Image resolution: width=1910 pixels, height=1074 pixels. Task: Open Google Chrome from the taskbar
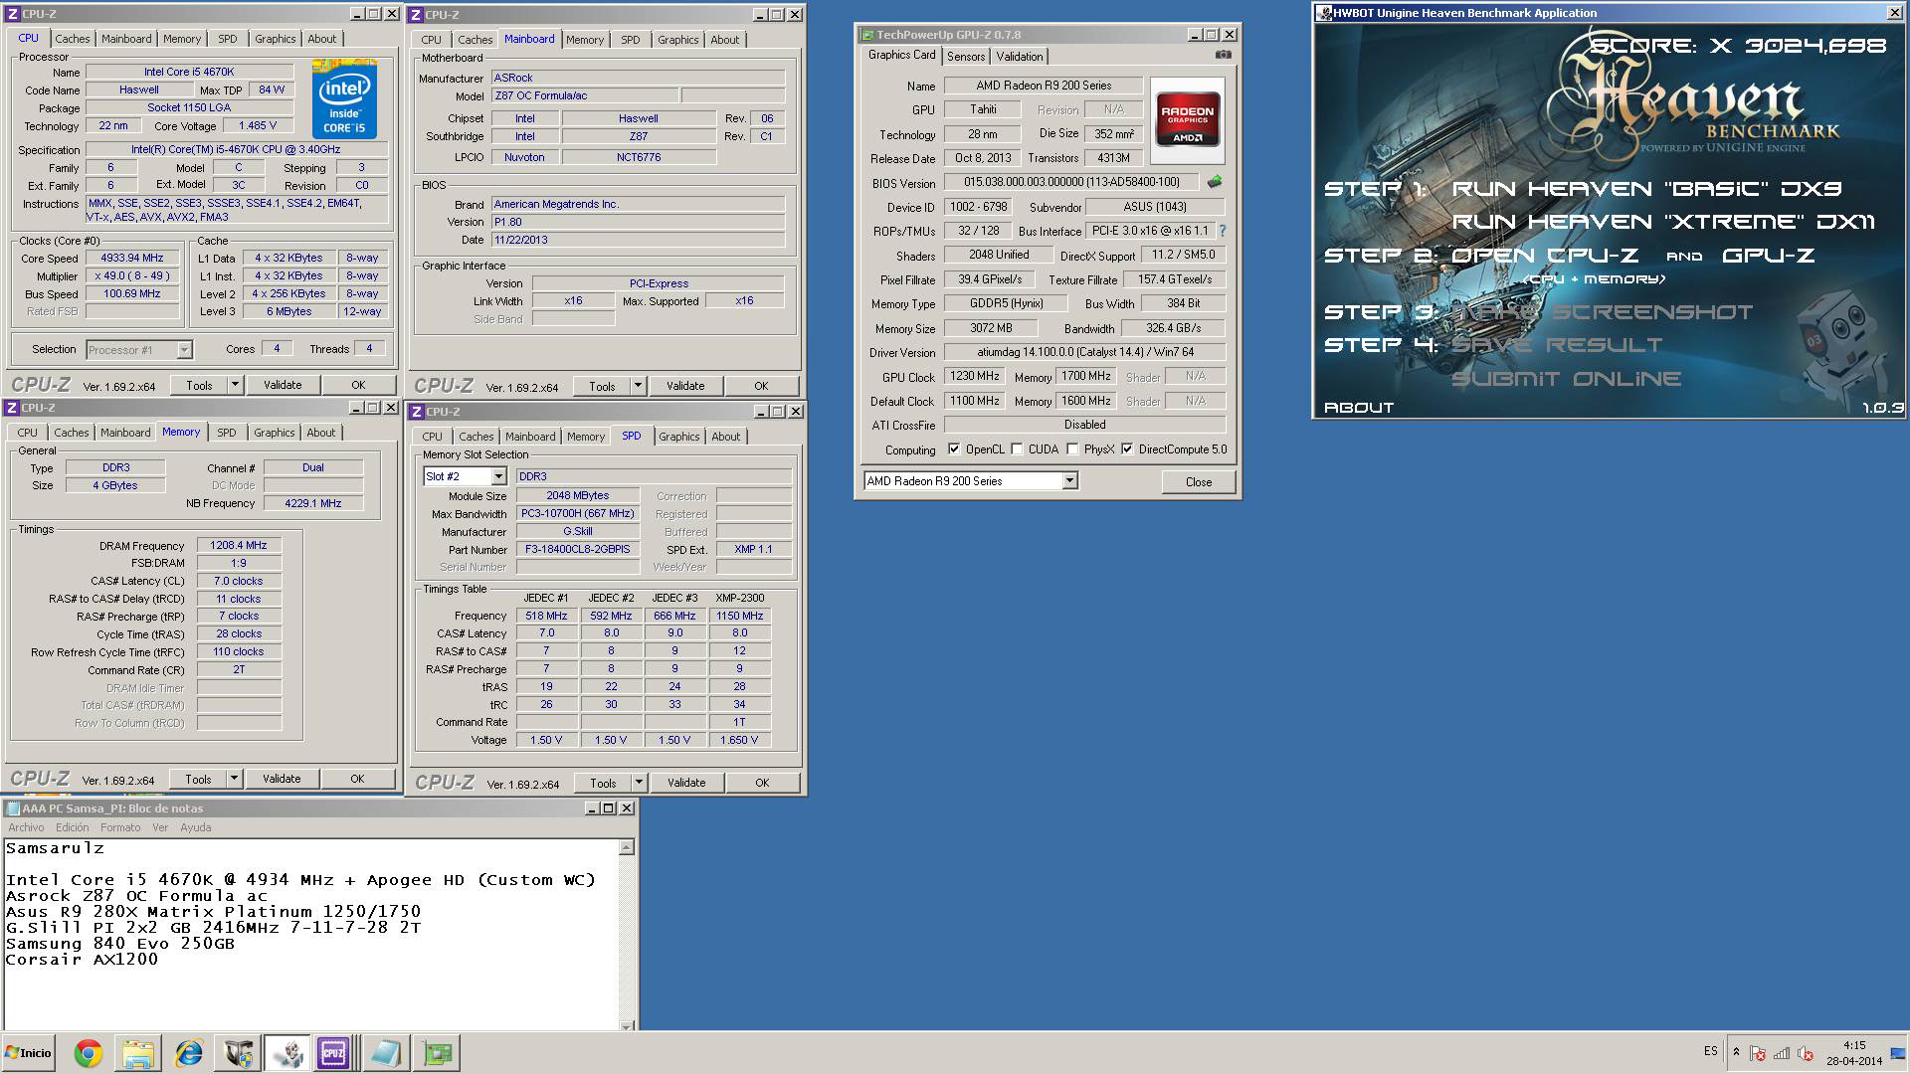[89, 1053]
